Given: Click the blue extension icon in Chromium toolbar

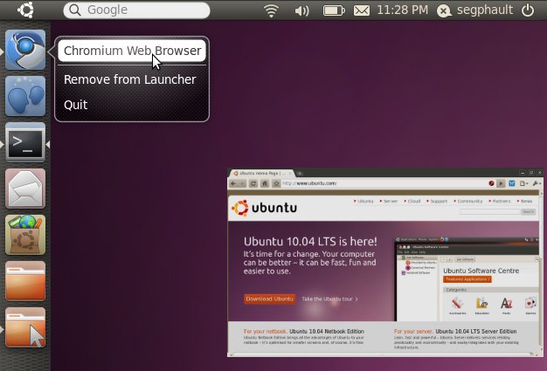Looking at the screenshot, I should coord(512,183).
